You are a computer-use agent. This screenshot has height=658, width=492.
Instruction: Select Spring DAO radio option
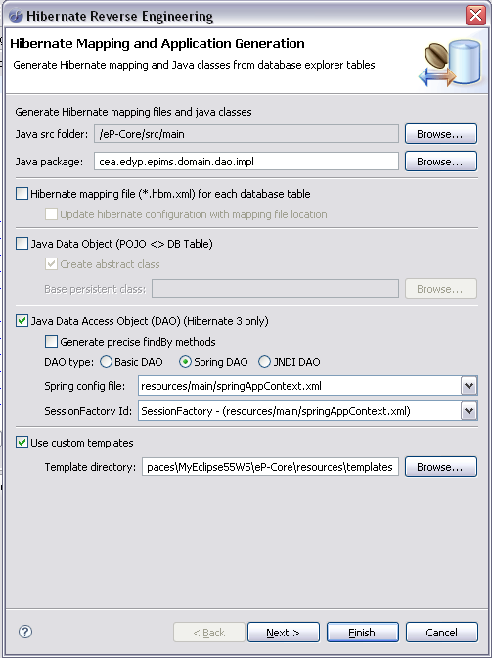pos(185,362)
